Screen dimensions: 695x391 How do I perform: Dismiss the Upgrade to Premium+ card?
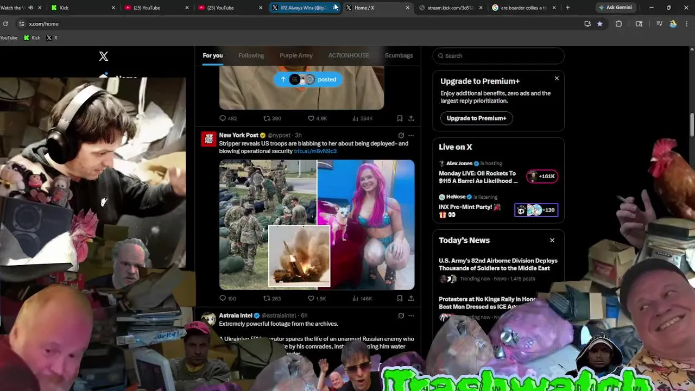(x=557, y=78)
